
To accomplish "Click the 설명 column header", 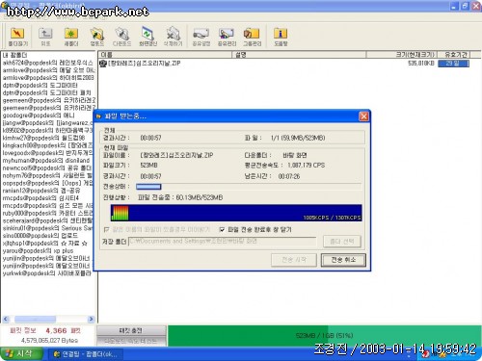I will point(299,55).
